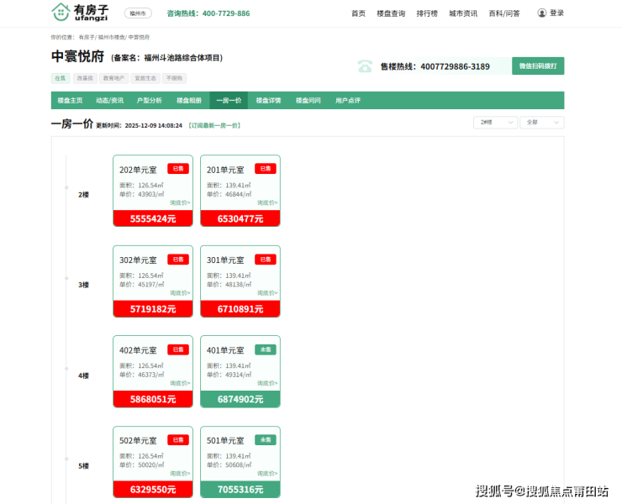Open the 2#楼 building dropdown
622x504 pixels.
(494, 123)
